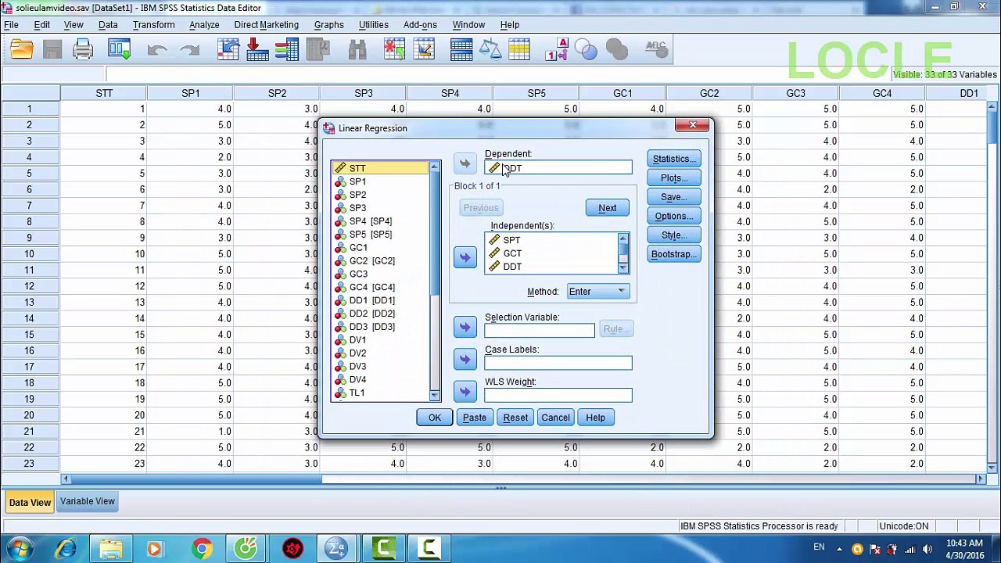Click the Plots... button

click(674, 178)
